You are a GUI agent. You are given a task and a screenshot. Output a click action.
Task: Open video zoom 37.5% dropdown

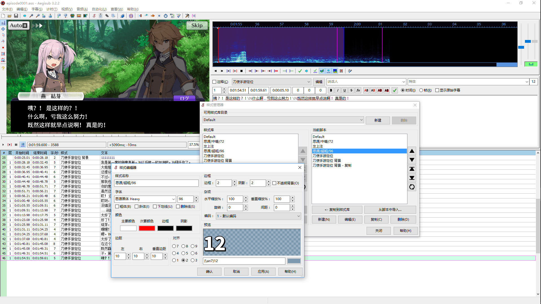(194, 145)
